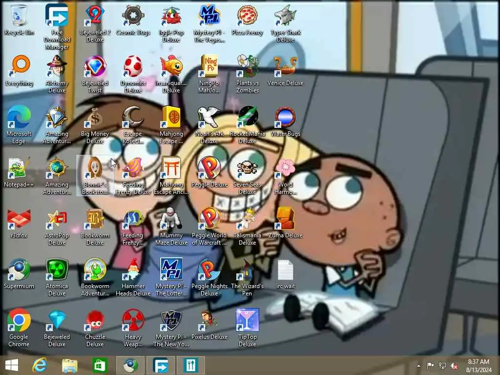Screen dimensions: 500x375
Task: Select Hammer Heads Deluxe gnome icon
Action: 133,277
